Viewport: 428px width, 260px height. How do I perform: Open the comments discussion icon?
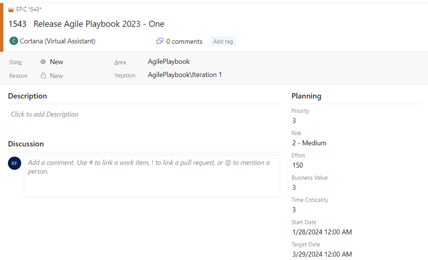point(160,41)
